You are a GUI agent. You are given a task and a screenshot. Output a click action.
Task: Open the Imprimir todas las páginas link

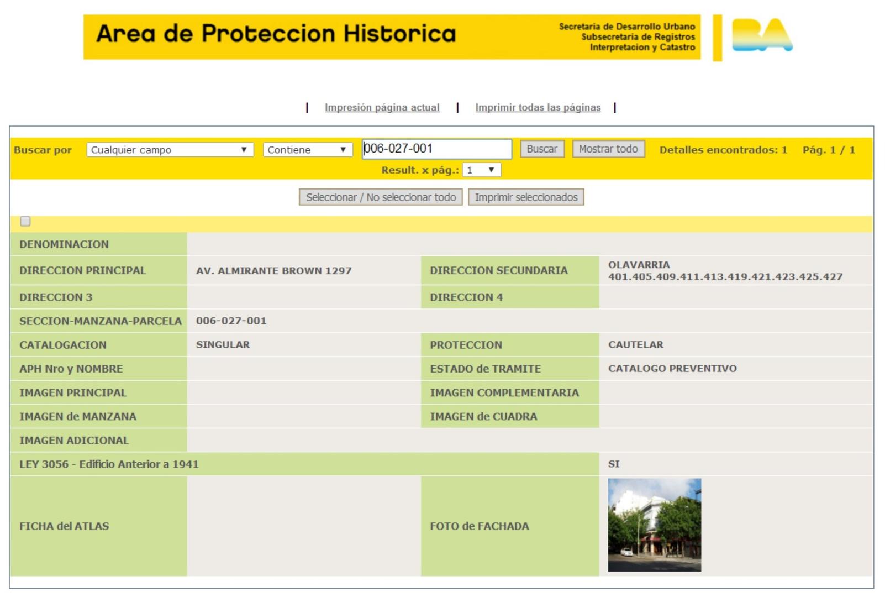point(538,107)
